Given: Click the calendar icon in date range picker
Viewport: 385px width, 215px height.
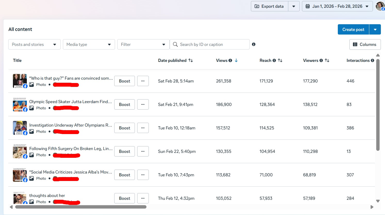Looking at the screenshot, I should click(x=308, y=6).
